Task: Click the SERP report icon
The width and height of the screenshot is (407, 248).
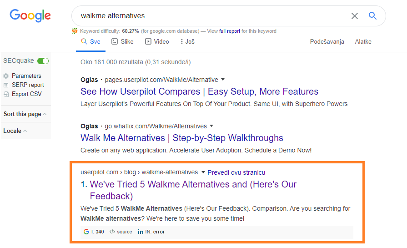Action: tap(6, 85)
